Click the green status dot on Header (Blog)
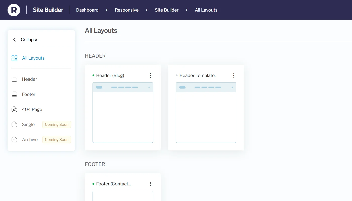The image size is (352, 201). (94, 75)
